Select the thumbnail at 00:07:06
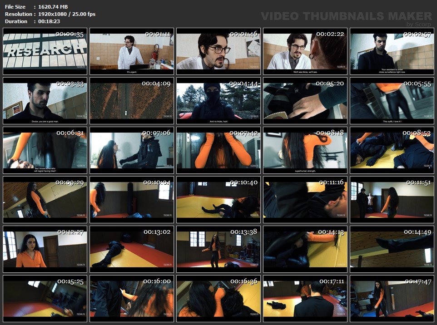437x325 pixels. point(132,150)
